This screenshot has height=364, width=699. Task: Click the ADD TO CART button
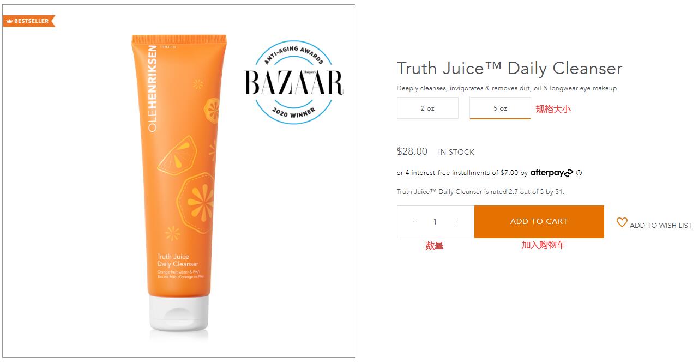pyautogui.click(x=539, y=221)
